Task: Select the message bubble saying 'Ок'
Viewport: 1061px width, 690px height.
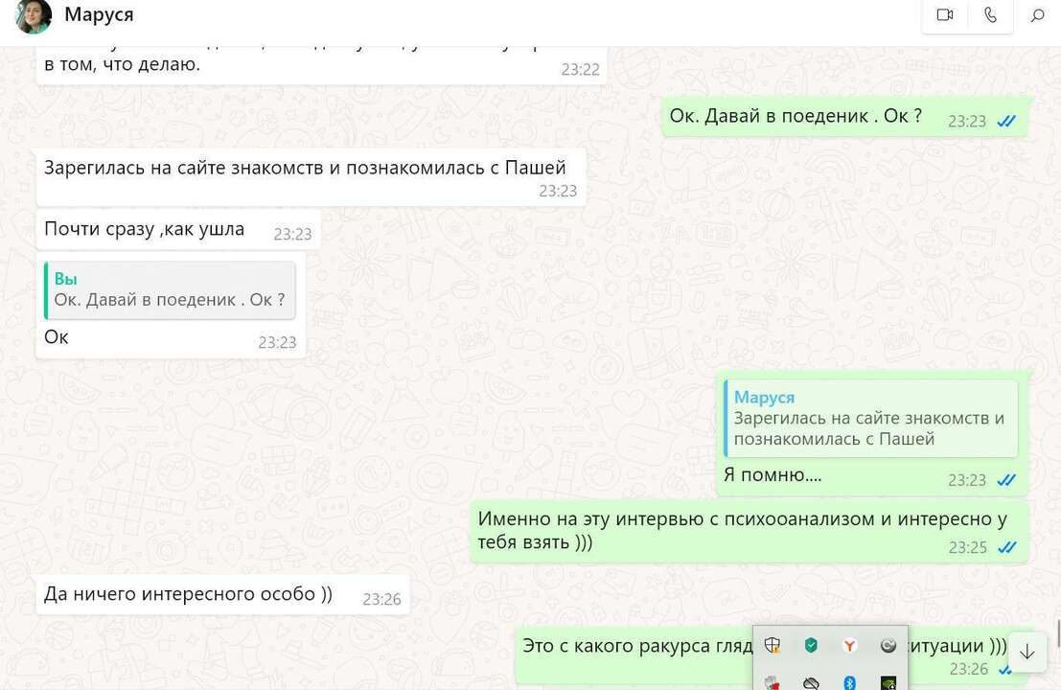Action: [x=55, y=336]
